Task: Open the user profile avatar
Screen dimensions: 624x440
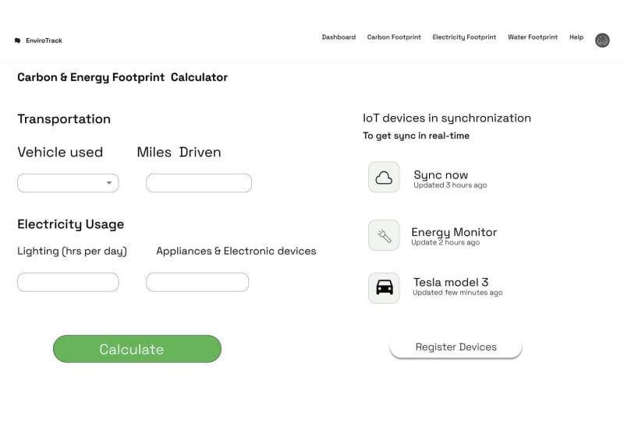Action: [602, 40]
